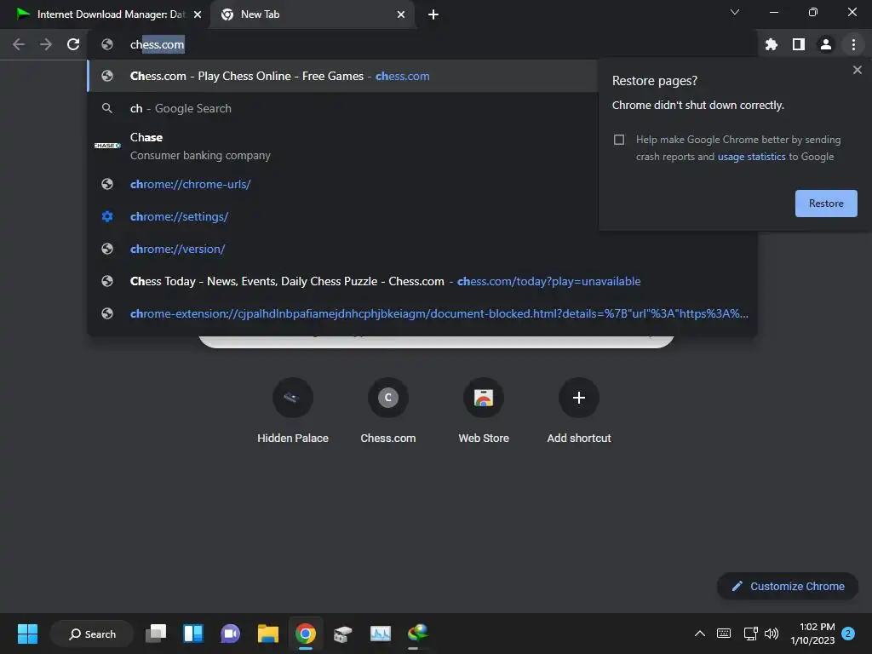Close the New Tab tab
The image size is (872, 654).
coord(401,14)
